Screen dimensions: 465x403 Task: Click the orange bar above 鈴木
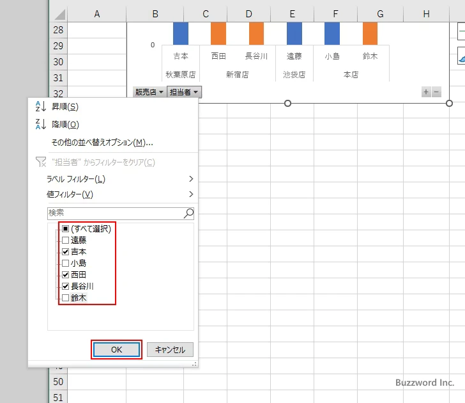point(370,33)
